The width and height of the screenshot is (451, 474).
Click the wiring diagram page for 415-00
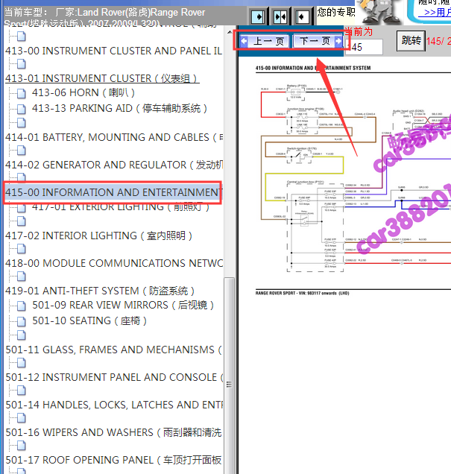pyautogui.click(x=353, y=180)
